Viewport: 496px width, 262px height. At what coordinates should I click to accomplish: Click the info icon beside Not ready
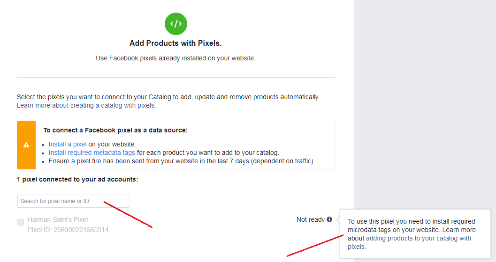pos(329,219)
